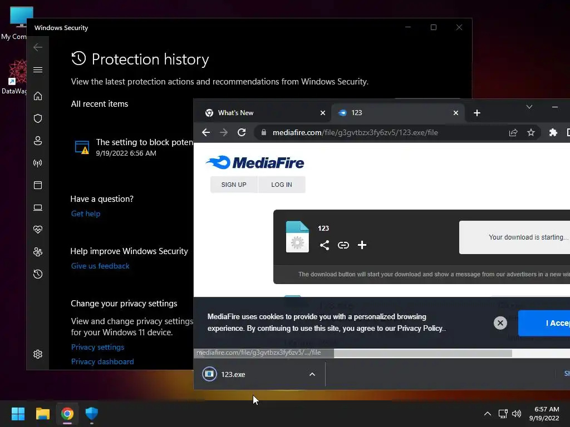Click the 123 file type thumbnail
The width and height of the screenshot is (570, 427).
297,237
